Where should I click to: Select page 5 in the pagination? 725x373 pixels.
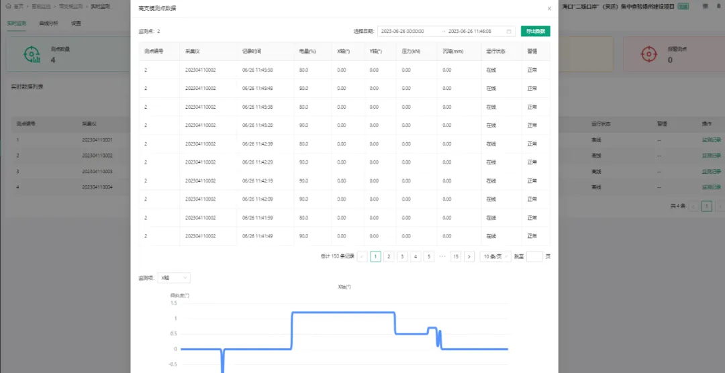click(x=429, y=256)
